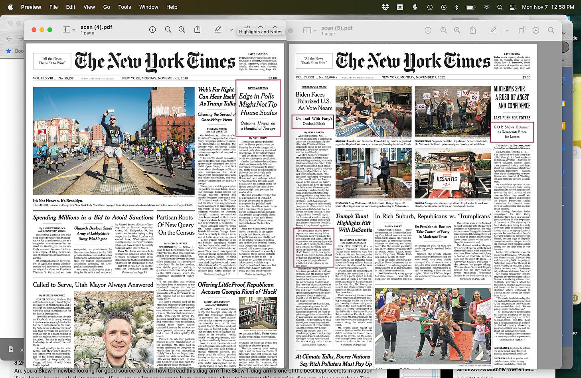Zoom in on scan (4).pdf window
This screenshot has height=378, width=581.
click(182, 30)
